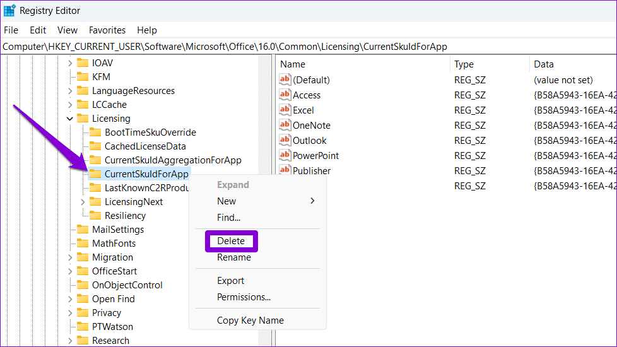
Task: Expand the LCCache key
Action: (70, 105)
